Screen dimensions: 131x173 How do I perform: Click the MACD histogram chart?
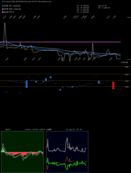pos(22,152)
